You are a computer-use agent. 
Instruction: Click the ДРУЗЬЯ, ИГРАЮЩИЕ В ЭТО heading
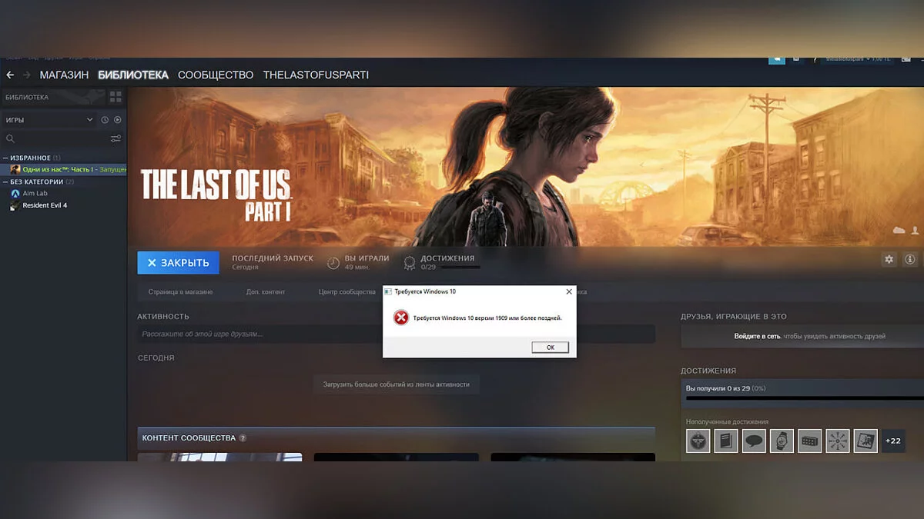click(734, 317)
